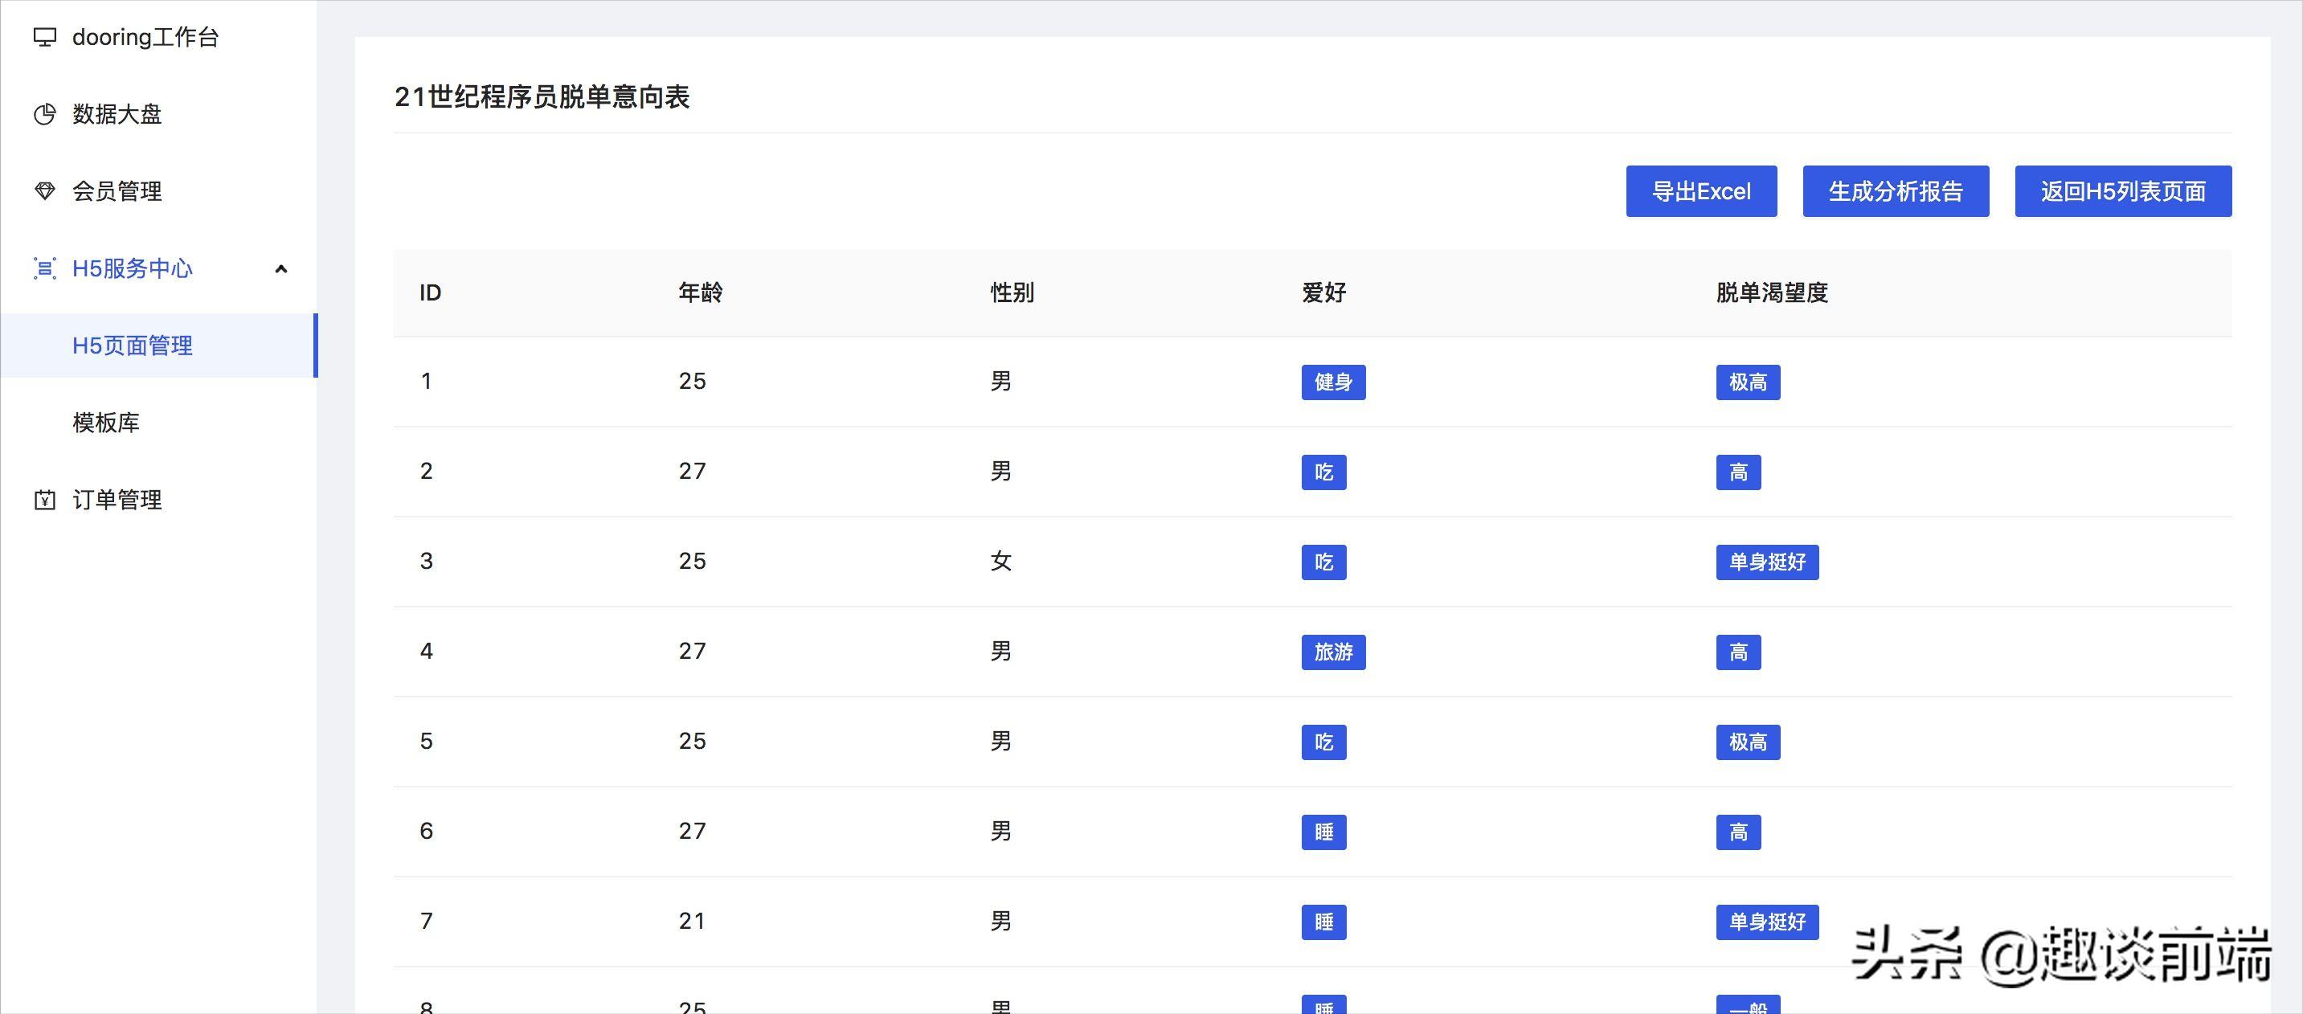Click the age 25 cell in row 3

tap(692, 561)
